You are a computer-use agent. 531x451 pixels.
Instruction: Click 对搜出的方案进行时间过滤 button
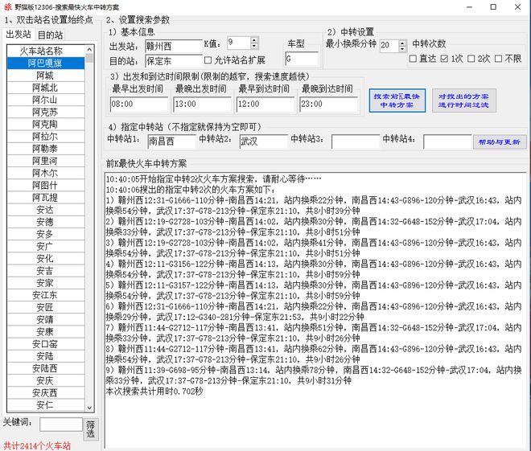point(463,100)
